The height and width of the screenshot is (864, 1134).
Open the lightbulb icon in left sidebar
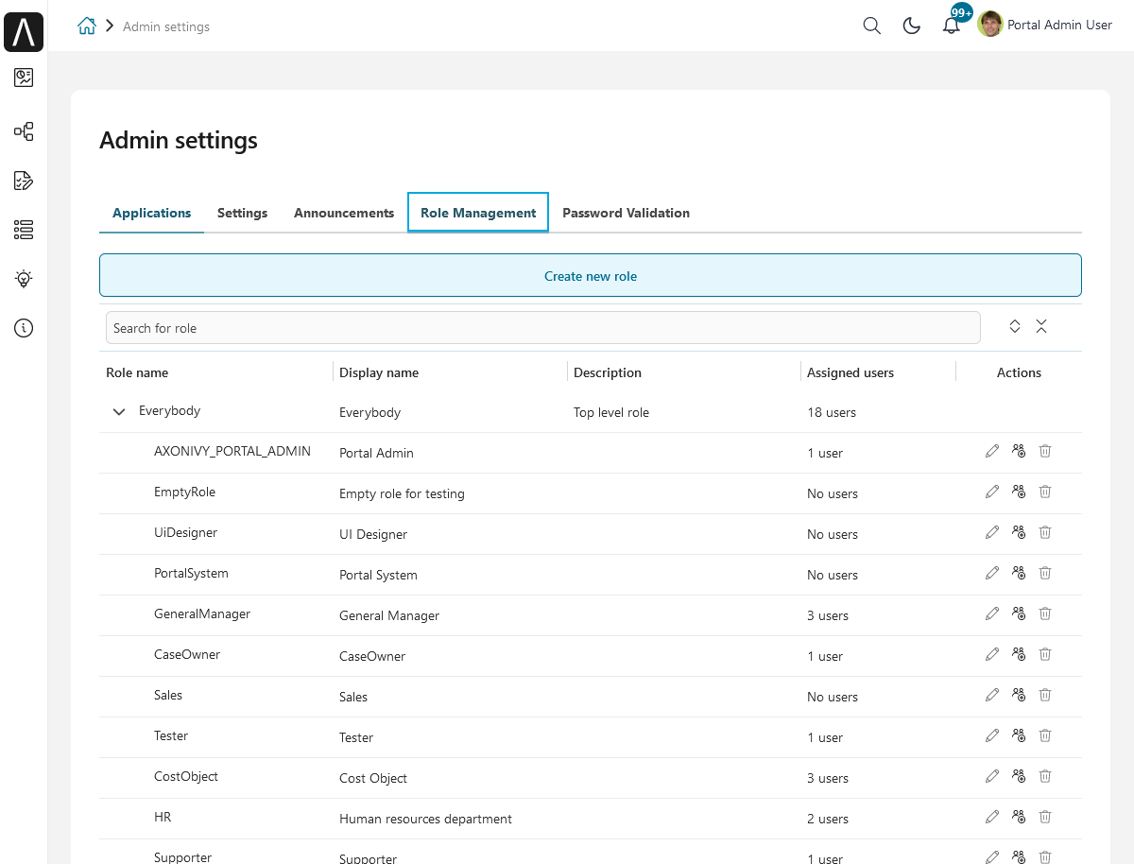tap(24, 279)
